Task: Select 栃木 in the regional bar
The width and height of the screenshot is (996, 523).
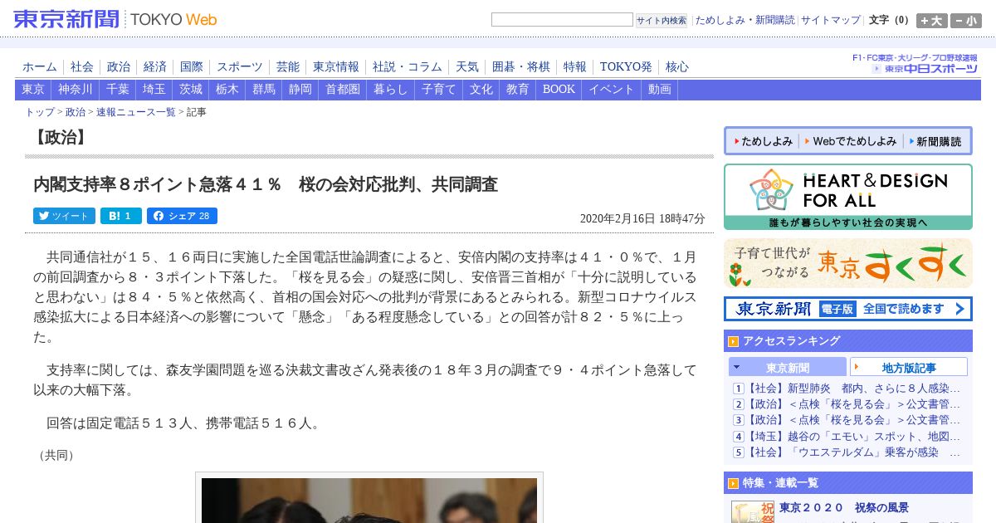Action: click(x=227, y=90)
